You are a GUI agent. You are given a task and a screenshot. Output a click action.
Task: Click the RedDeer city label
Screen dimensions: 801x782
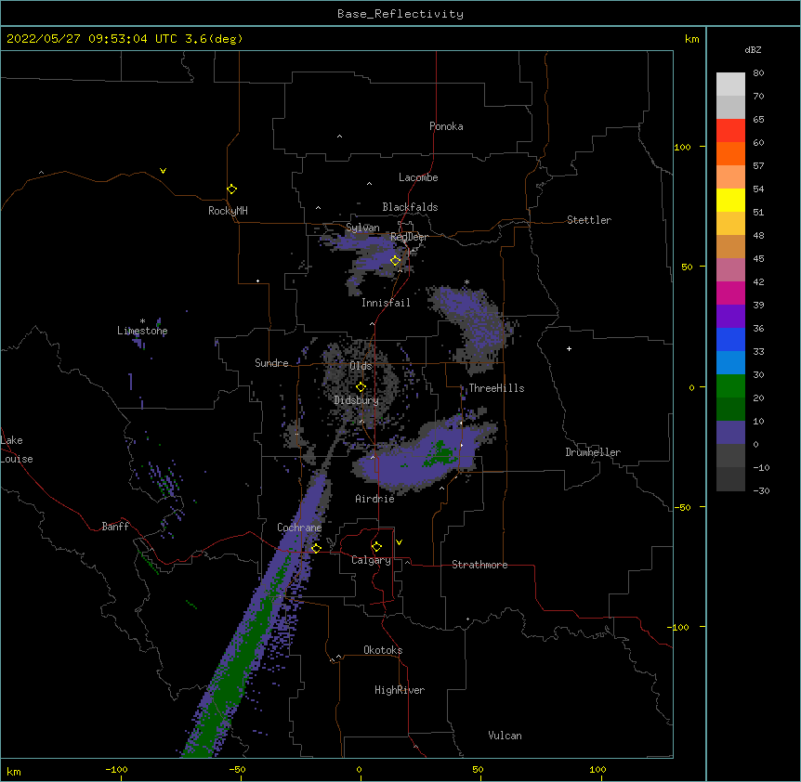[x=409, y=238]
